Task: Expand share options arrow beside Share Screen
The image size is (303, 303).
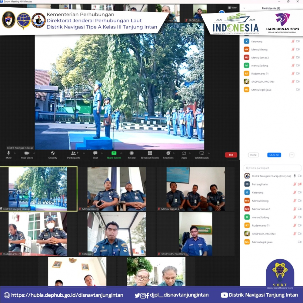Action: click(121, 153)
